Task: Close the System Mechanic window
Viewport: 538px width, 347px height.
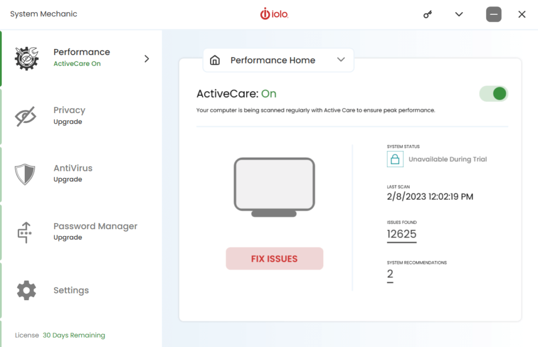Action: (x=522, y=14)
